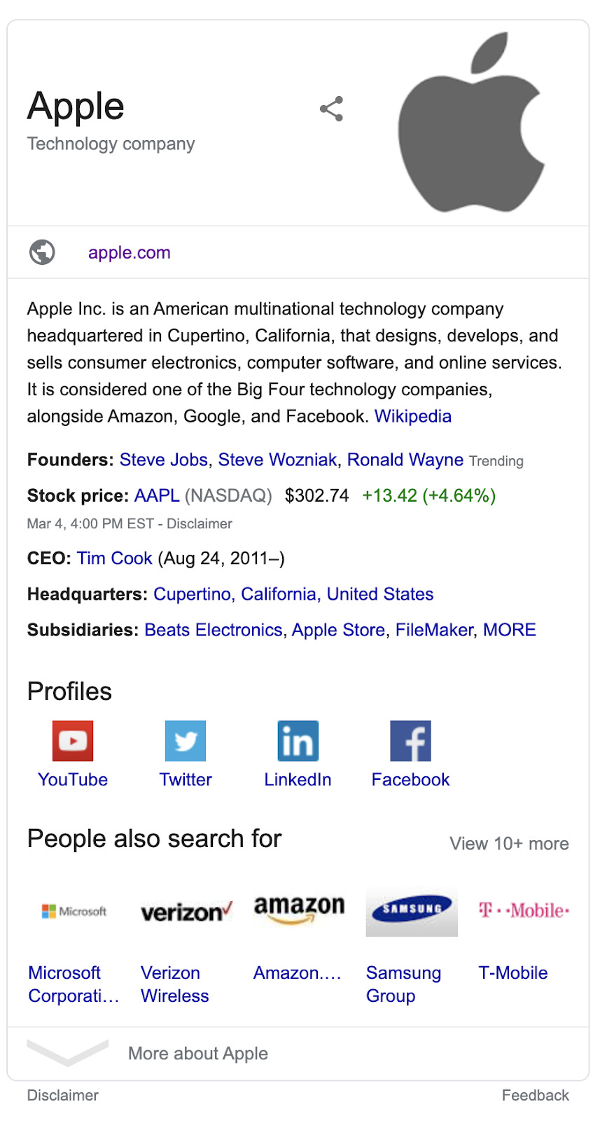
Task: Open the stock Disclaimer
Action: tap(200, 523)
